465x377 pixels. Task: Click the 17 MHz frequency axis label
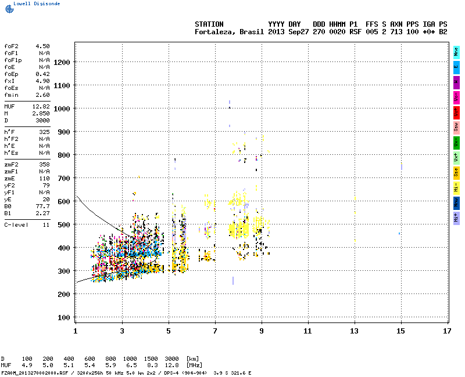(x=447, y=331)
